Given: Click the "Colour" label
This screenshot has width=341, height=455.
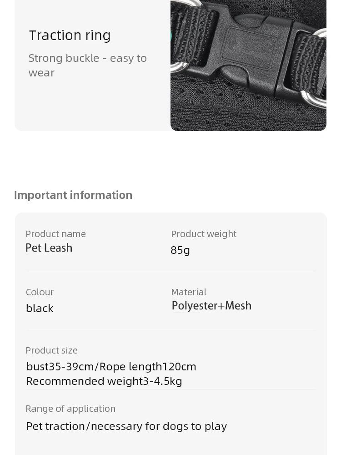Looking at the screenshot, I should coord(40,292).
